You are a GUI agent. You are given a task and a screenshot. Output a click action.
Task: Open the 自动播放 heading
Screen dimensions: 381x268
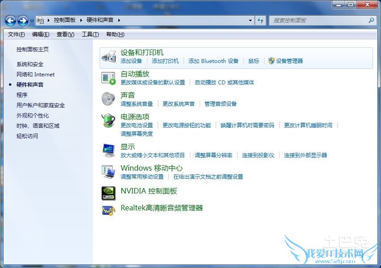coord(135,74)
